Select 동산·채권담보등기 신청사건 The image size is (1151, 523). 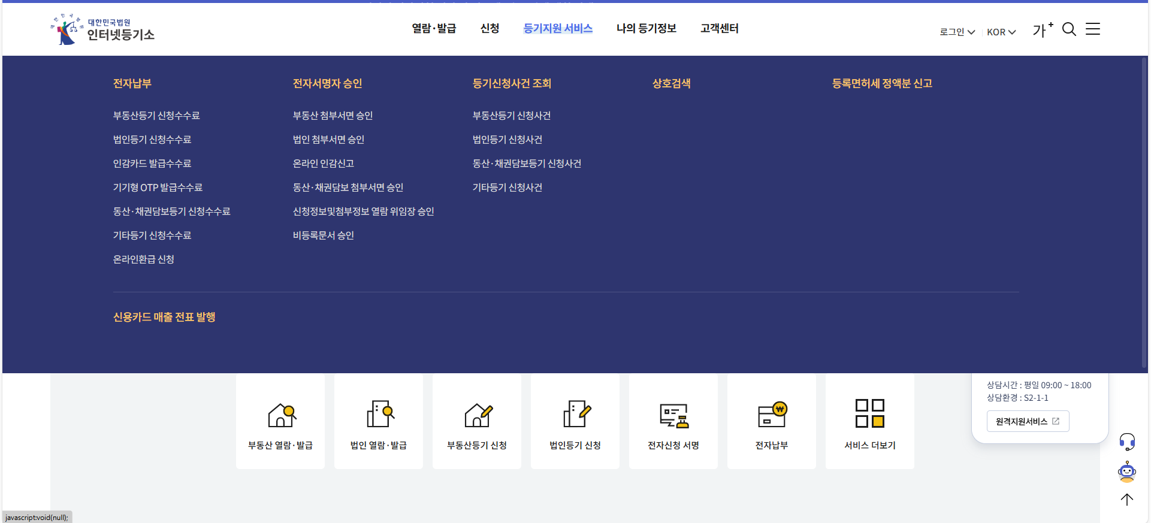point(527,164)
